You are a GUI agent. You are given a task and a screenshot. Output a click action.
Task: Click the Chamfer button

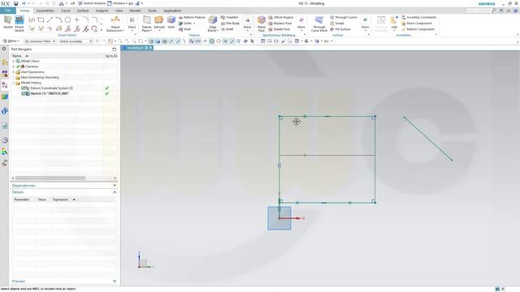pos(229,17)
